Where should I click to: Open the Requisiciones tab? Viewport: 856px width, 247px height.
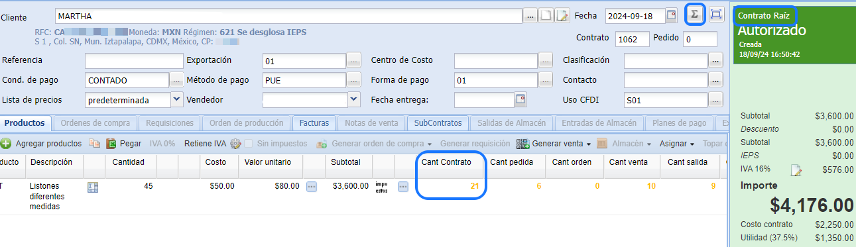click(170, 123)
